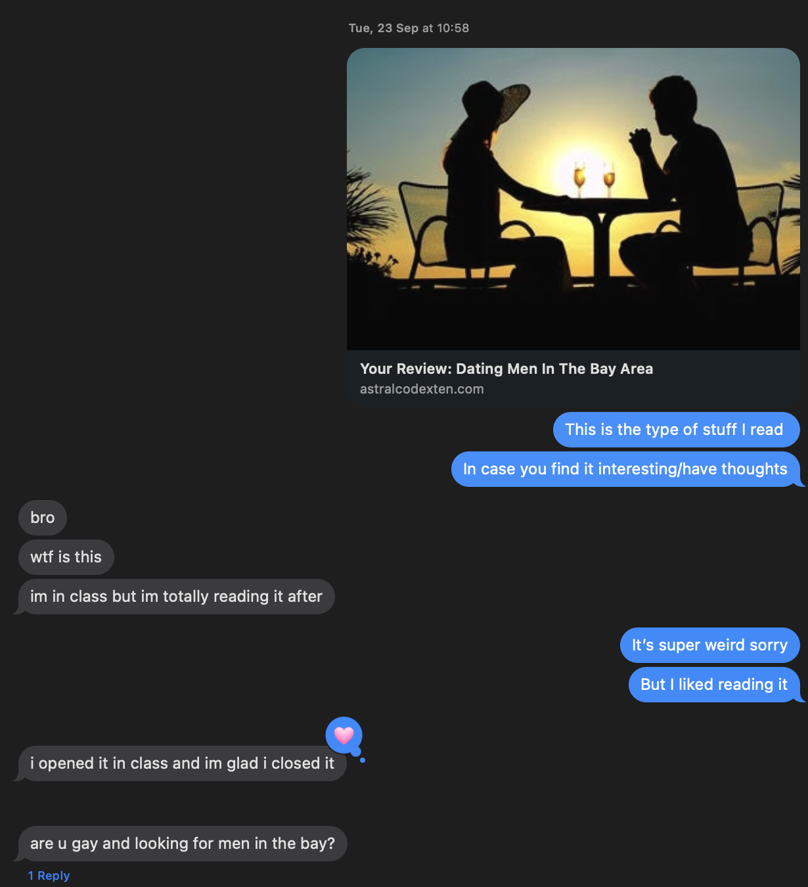The width and height of the screenshot is (808, 887).
Task: Open the sunset dinner link preview image
Action: coord(573,199)
